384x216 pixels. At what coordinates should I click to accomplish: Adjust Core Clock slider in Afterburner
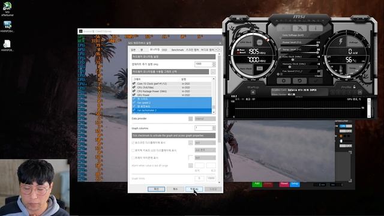click(x=300, y=59)
